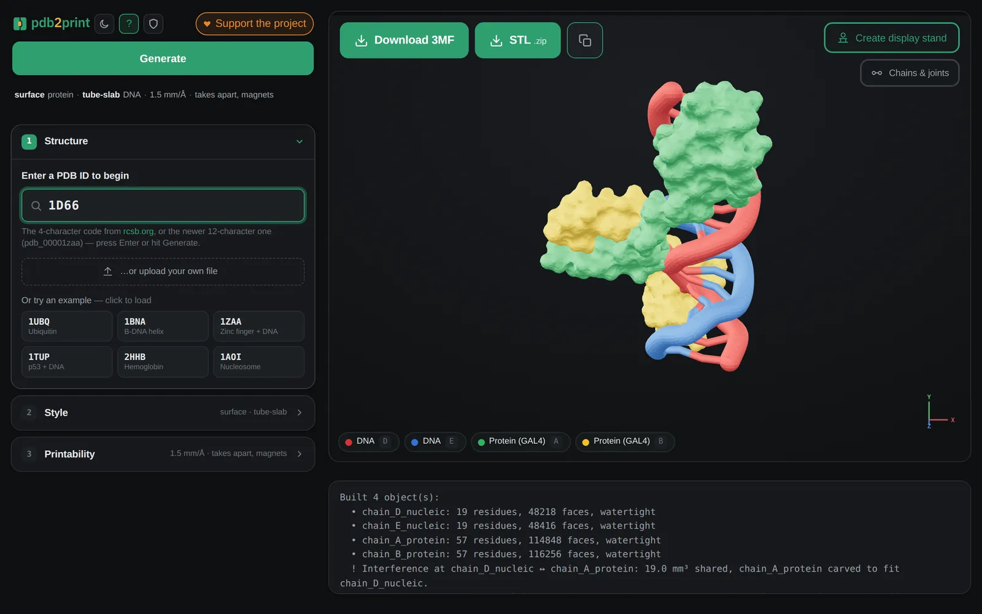The width and height of the screenshot is (982, 614).
Task: Open the rcsb.org link
Action: point(139,231)
